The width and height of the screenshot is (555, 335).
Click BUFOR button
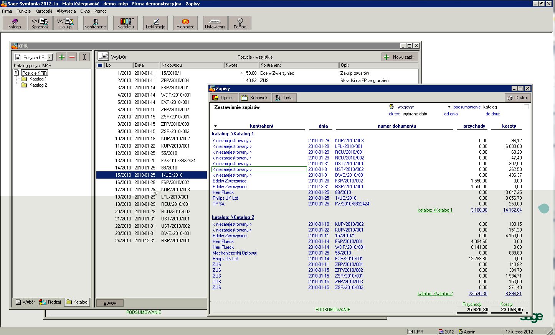110,303
